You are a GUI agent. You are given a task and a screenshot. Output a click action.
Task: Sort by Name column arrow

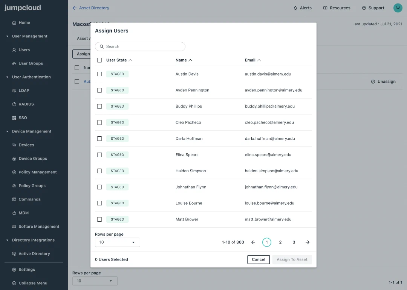pos(190,60)
